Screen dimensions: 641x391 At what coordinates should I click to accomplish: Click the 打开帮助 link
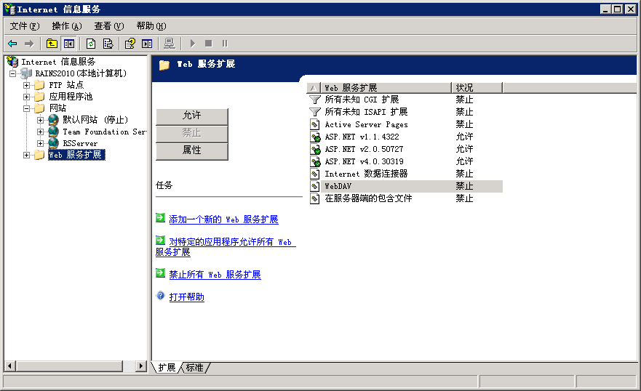[187, 297]
